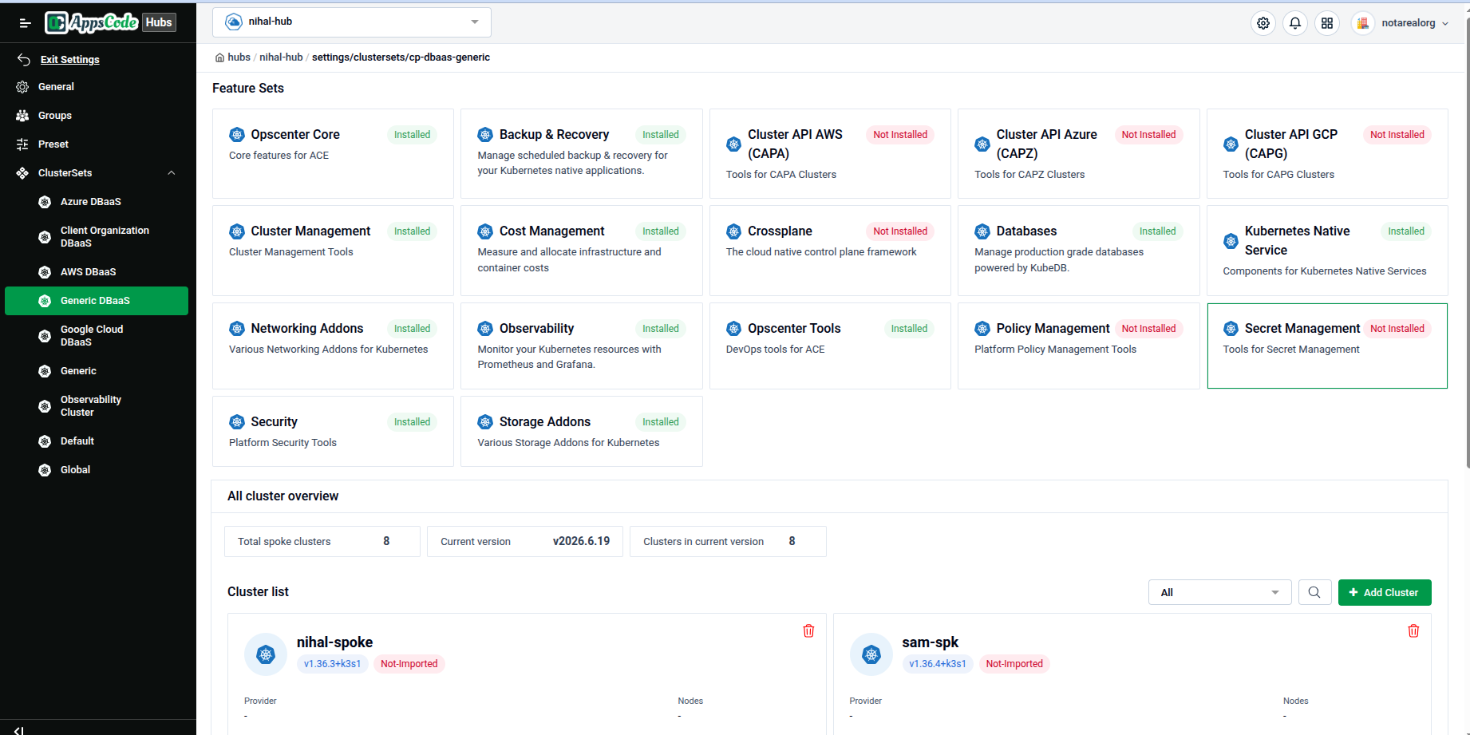Delete the nihal-spoke cluster via trash icon
Viewport: 1470px width, 735px height.
(x=808, y=630)
